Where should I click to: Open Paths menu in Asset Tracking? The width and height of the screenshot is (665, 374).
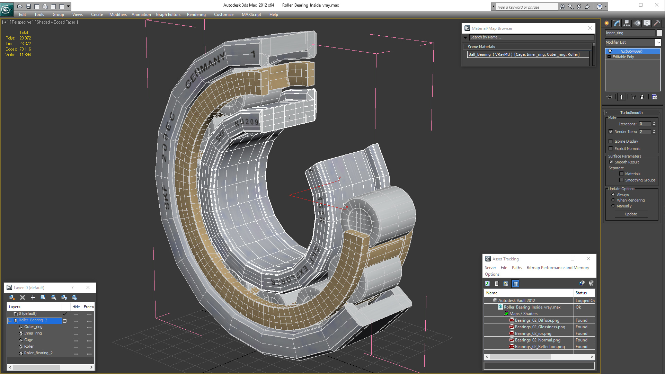coord(516,268)
